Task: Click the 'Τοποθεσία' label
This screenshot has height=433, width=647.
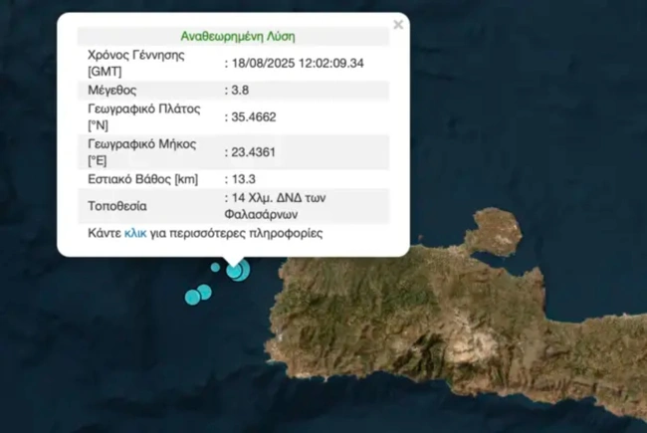Action: coord(117,206)
